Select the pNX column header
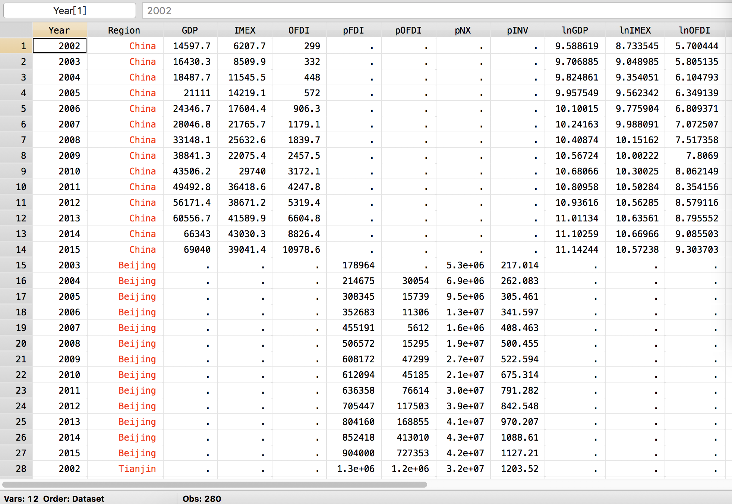 [x=463, y=30]
